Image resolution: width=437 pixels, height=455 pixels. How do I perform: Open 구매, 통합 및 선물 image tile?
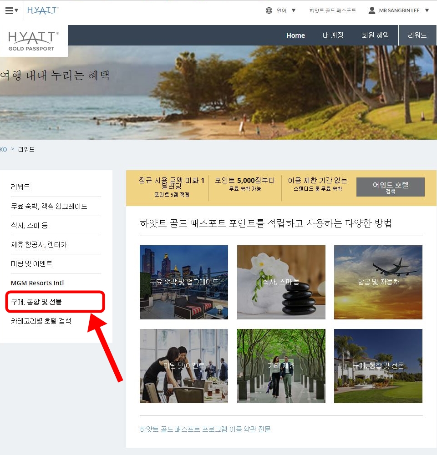(378, 366)
